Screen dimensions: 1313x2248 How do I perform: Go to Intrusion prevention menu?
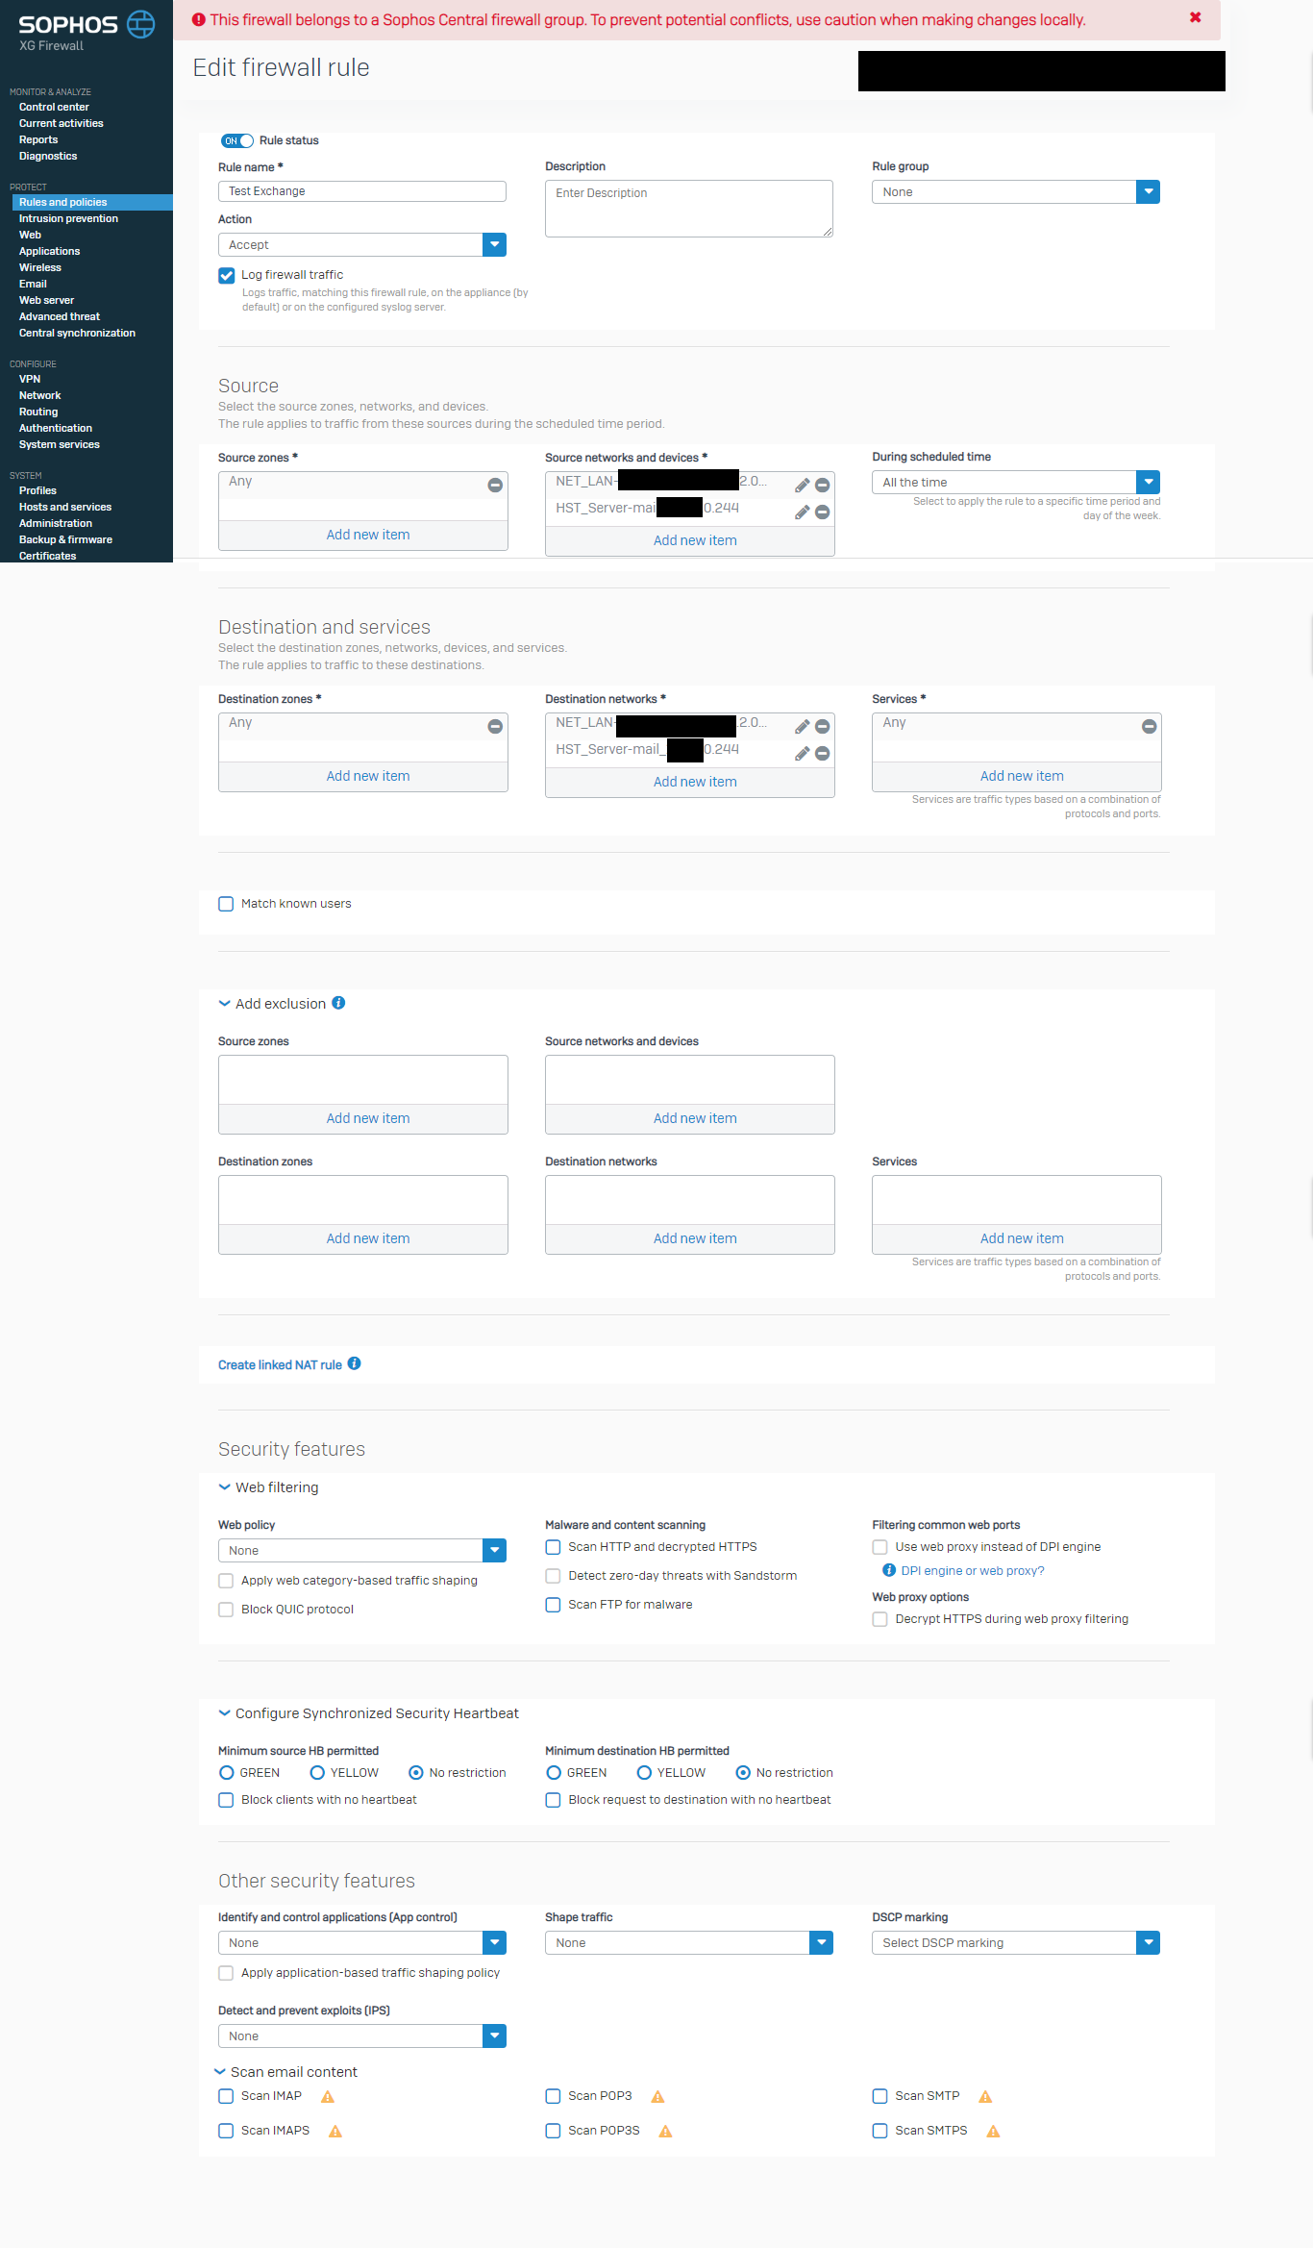68,219
